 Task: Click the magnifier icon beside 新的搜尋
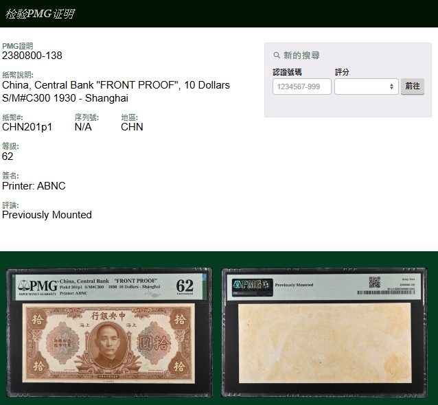click(x=277, y=56)
